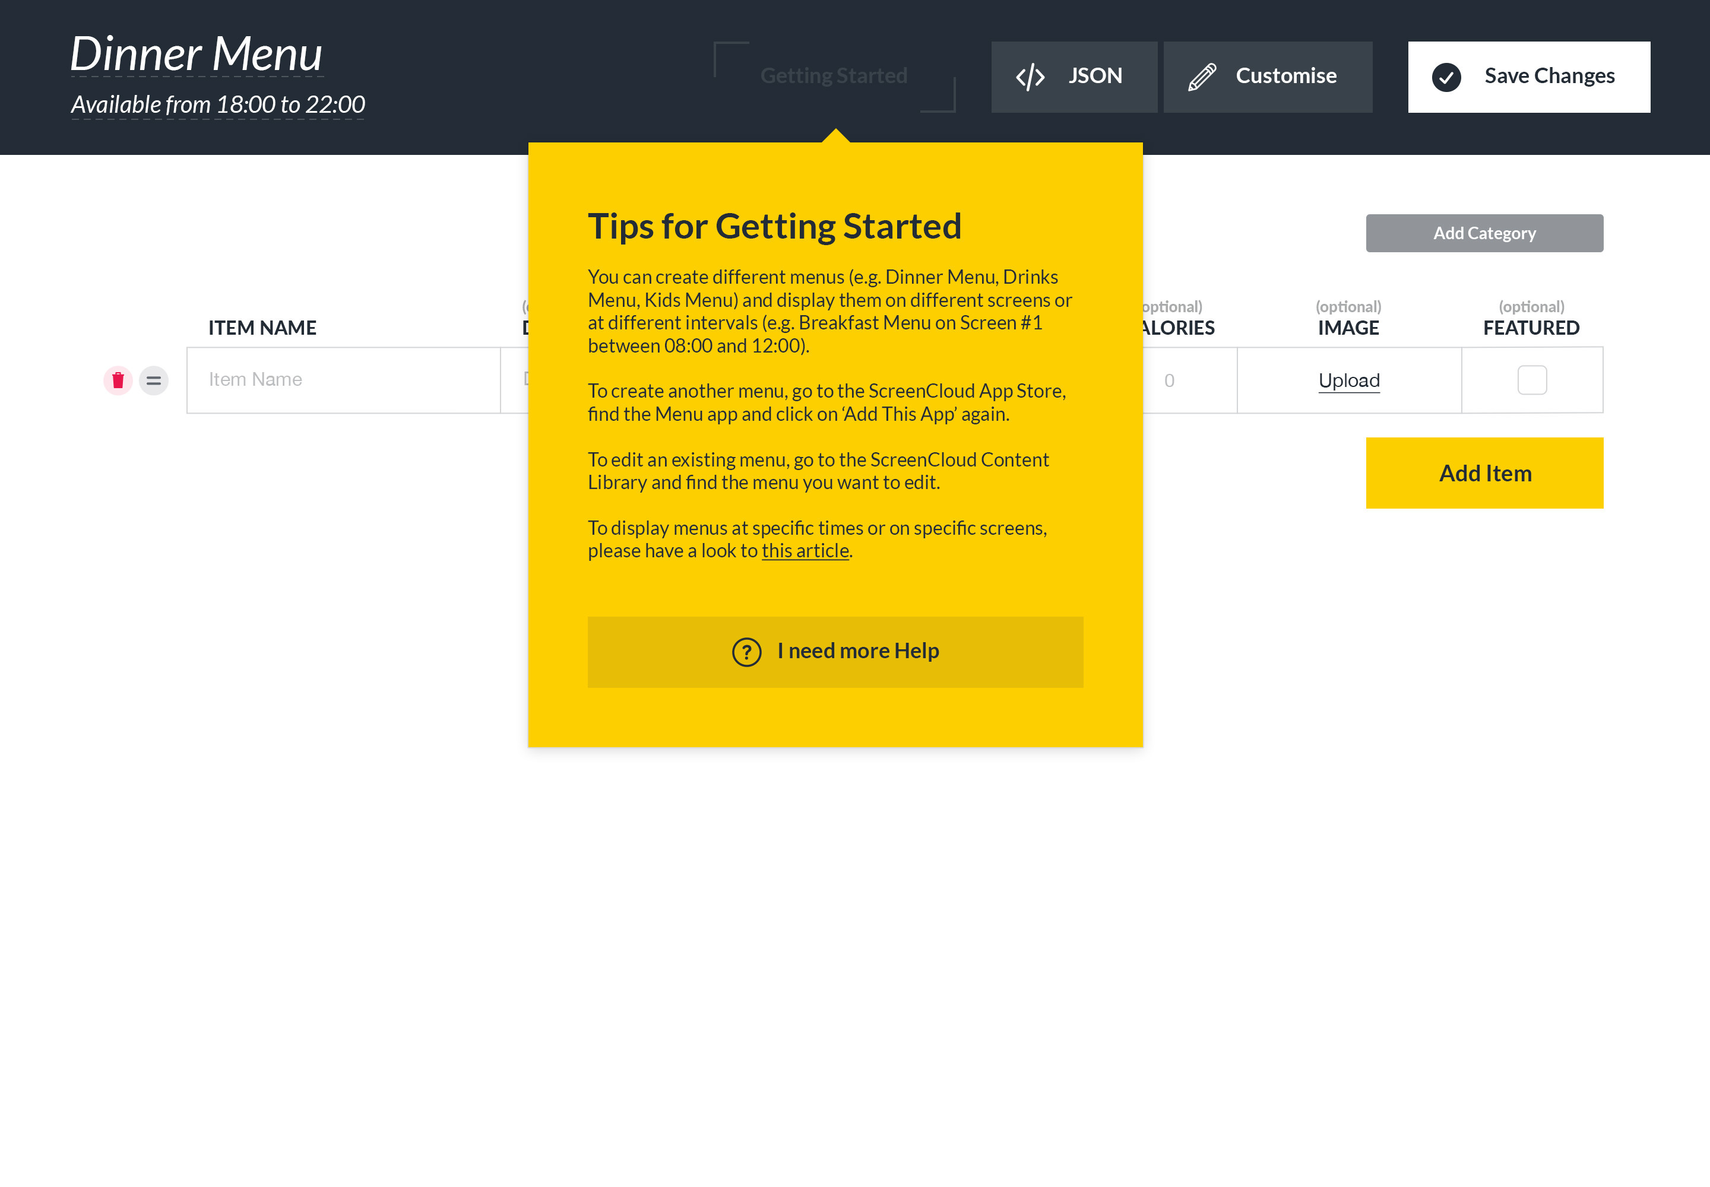The image size is (1710, 1187).
Task: Check the optional Featured field
Action: coord(1531,379)
